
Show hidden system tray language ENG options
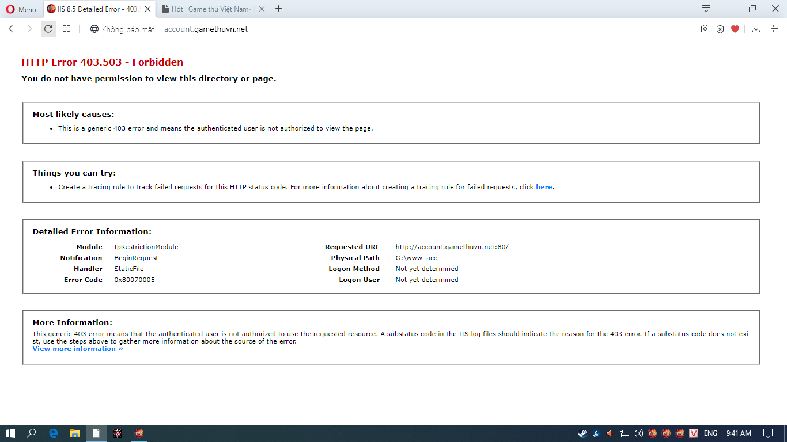(710, 433)
